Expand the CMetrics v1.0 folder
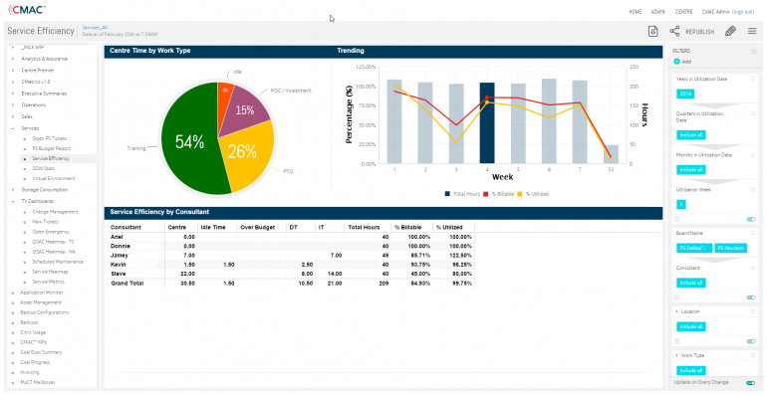This screenshot has width=767, height=395. pyautogui.click(x=12, y=82)
